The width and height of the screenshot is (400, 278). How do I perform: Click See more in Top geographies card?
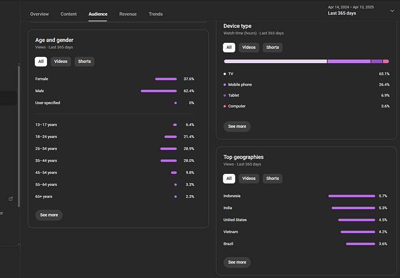click(237, 262)
